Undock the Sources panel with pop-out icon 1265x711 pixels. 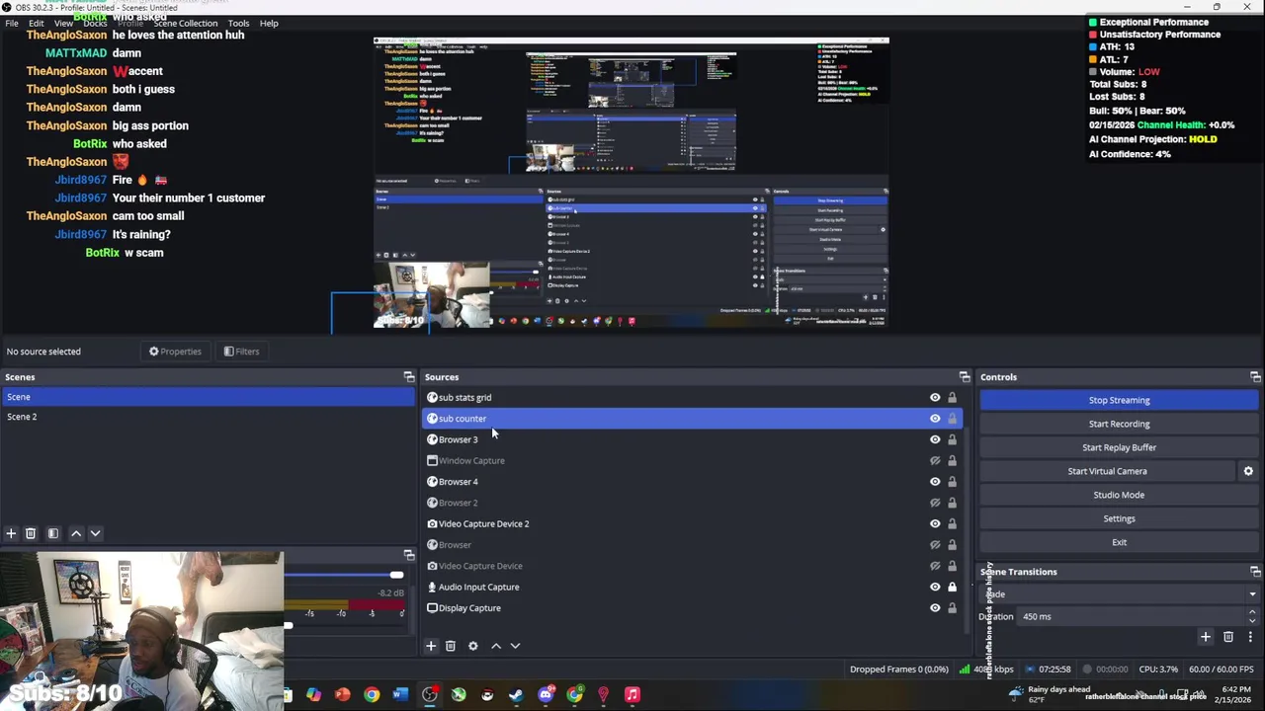pyautogui.click(x=965, y=377)
